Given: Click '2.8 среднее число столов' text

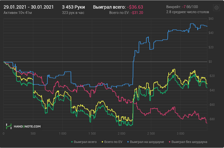Looking at the screenshot, I should (x=188, y=12).
